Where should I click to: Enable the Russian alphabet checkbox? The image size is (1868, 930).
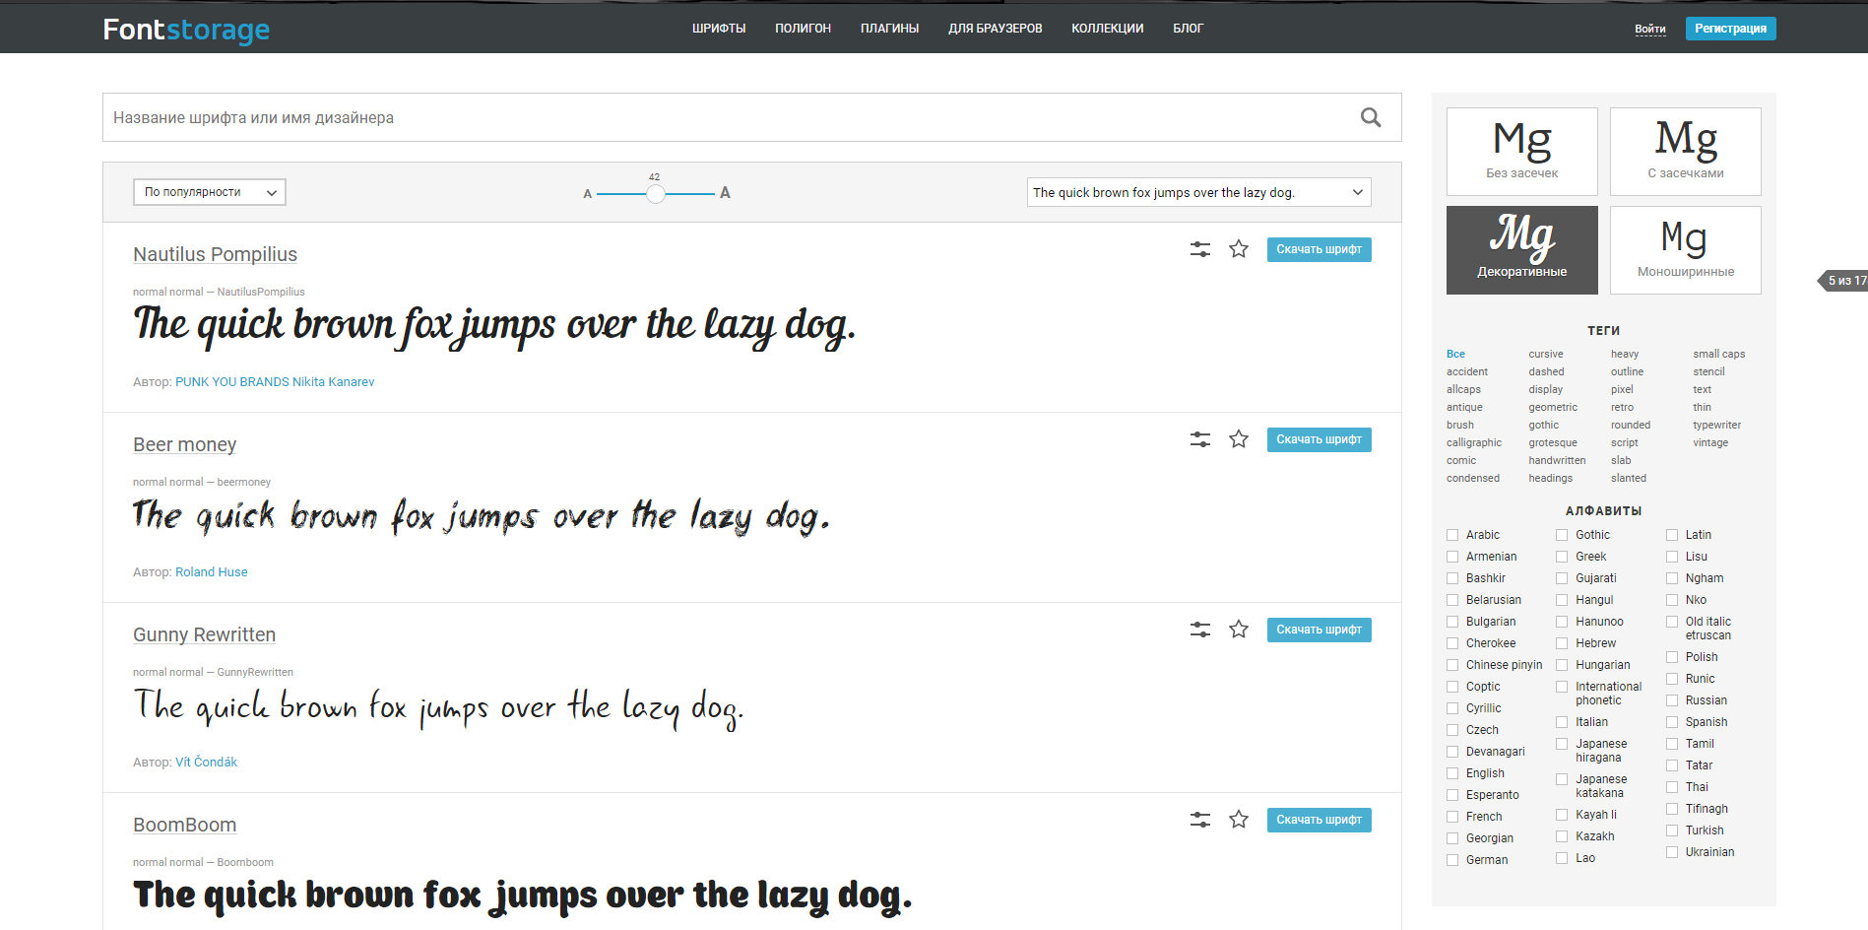(1672, 700)
